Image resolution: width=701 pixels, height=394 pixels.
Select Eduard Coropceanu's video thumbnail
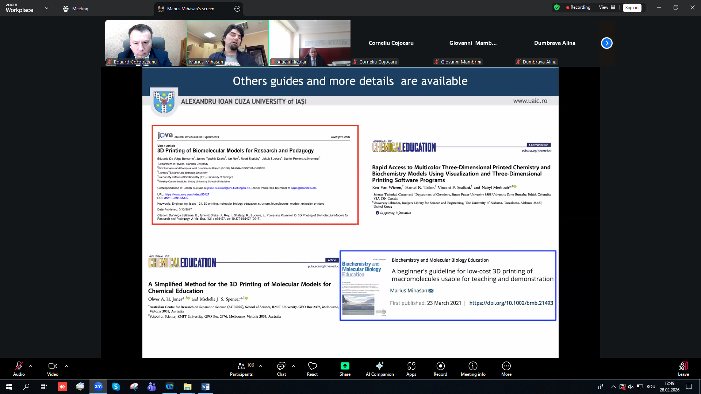pyautogui.click(x=146, y=43)
